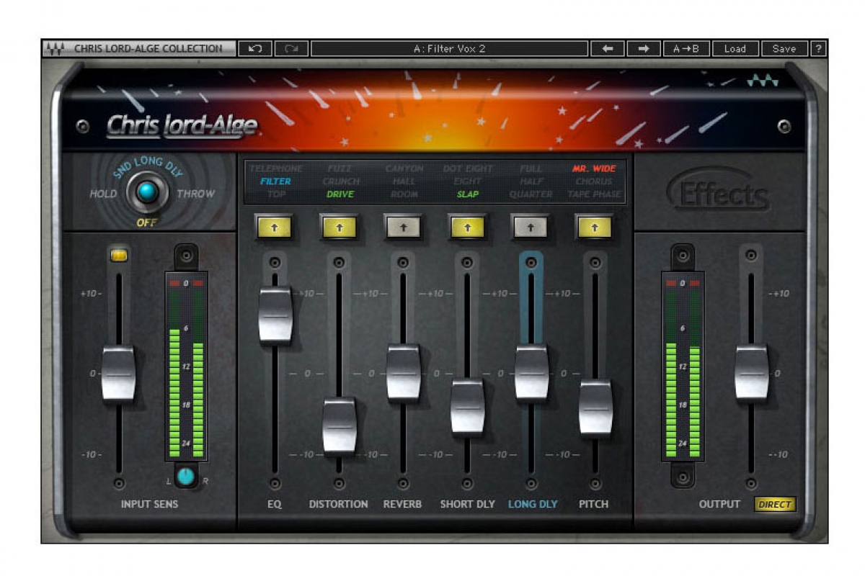Click the SND LONG DLY rotary switch
Image resolution: width=865 pixels, height=576 pixels.
coord(148,192)
